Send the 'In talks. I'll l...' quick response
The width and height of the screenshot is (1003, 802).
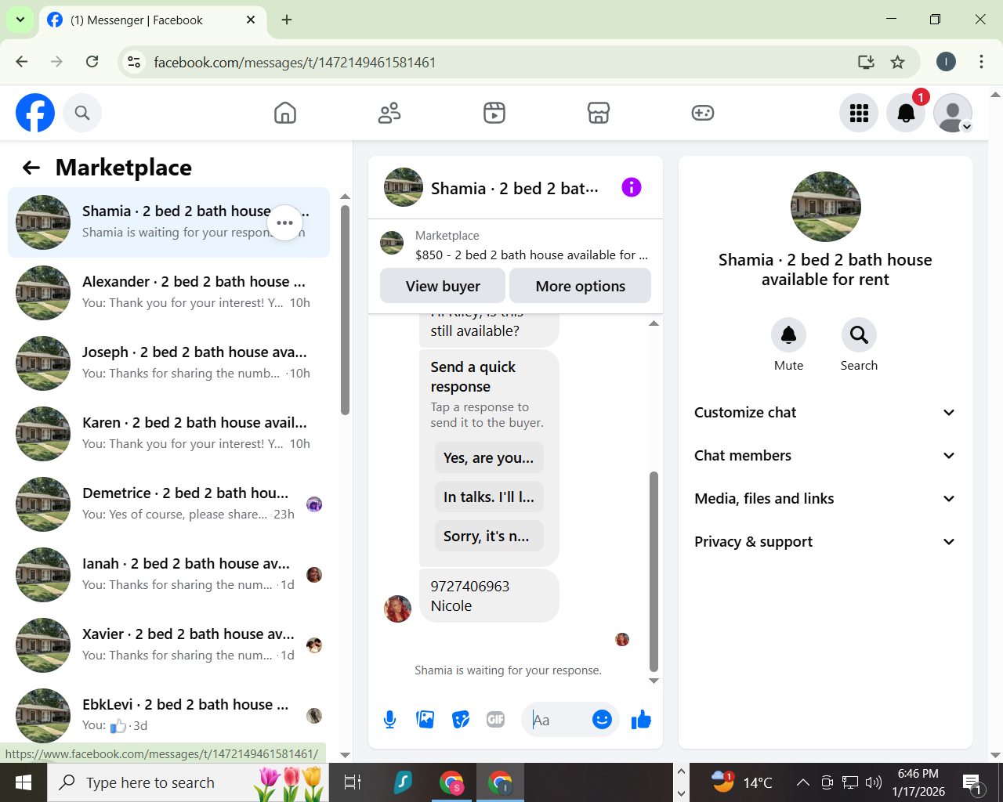(x=489, y=497)
